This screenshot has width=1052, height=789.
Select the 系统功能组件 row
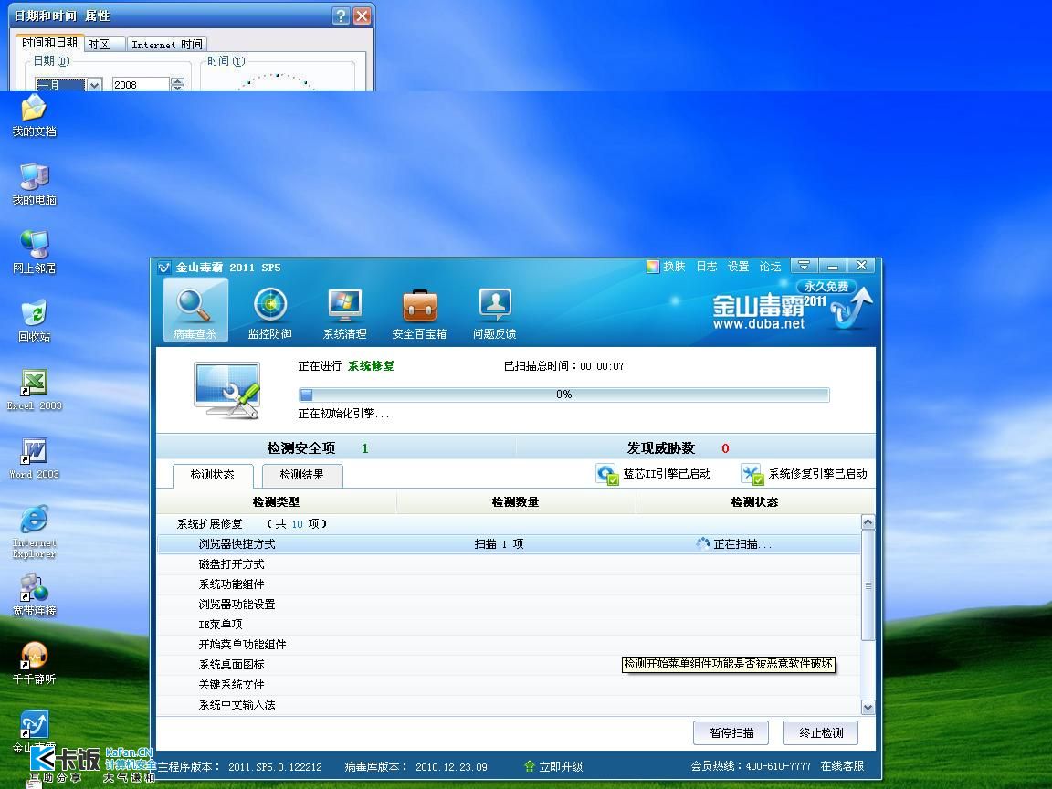[509, 584]
